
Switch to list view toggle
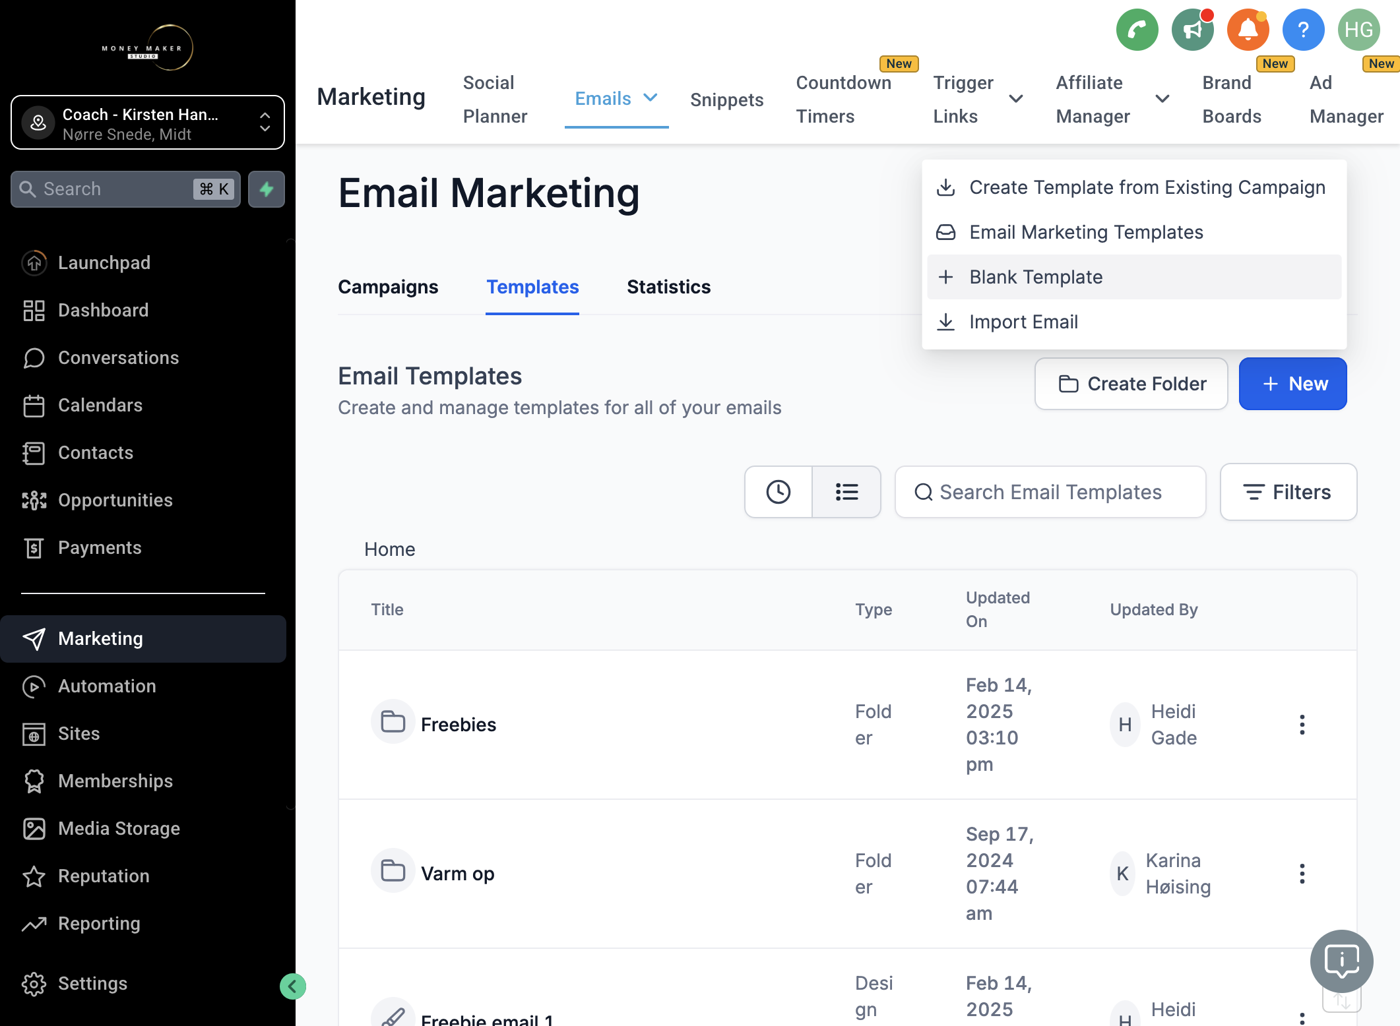point(846,492)
